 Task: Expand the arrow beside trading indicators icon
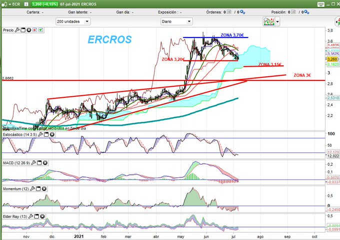[277, 21]
